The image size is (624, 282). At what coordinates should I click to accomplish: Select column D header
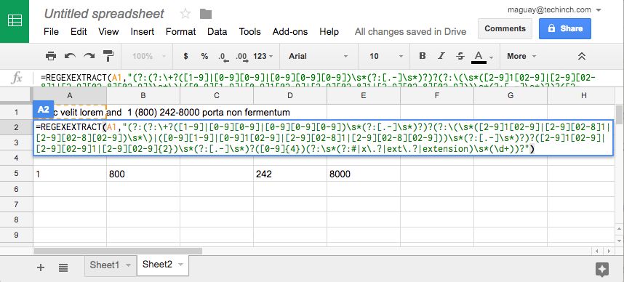pos(290,95)
